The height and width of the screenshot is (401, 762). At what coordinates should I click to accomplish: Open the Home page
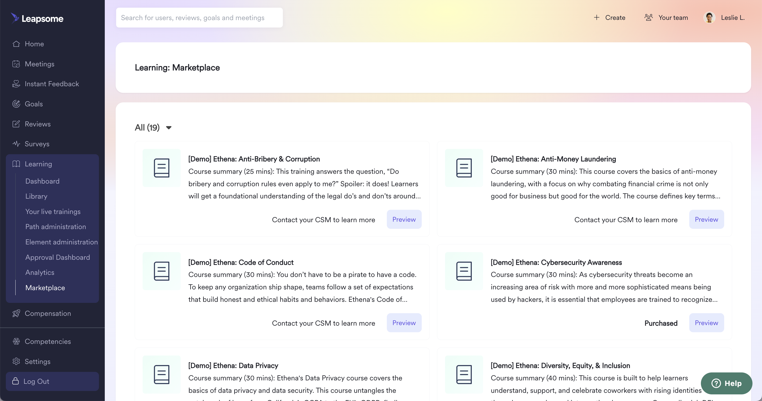click(34, 44)
